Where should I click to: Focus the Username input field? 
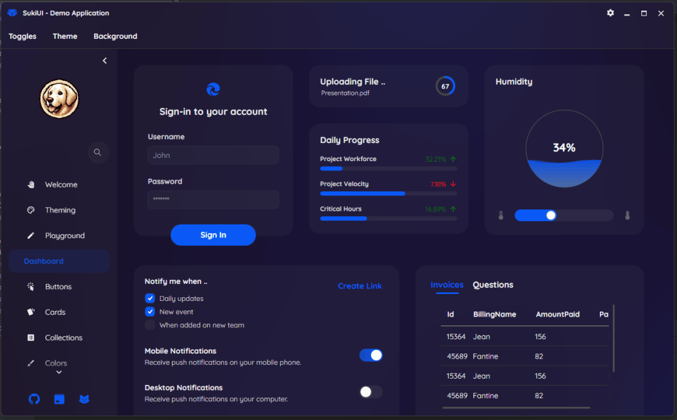pos(213,155)
